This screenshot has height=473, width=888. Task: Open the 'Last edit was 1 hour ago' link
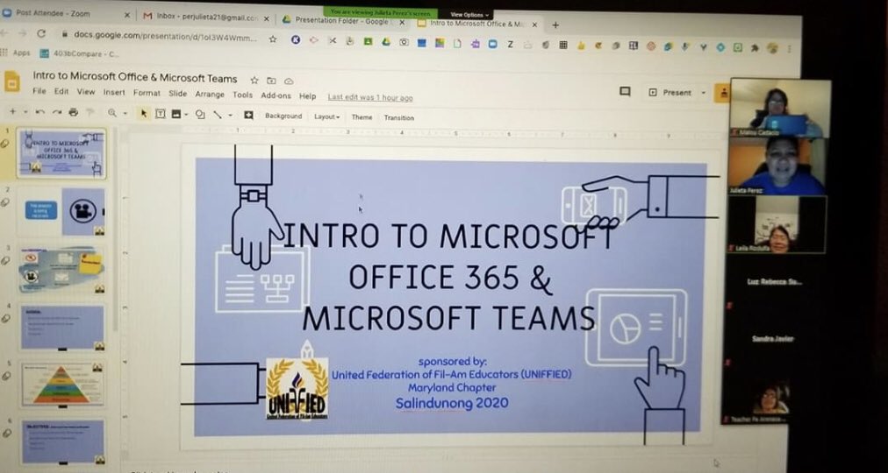coord(370,98)
